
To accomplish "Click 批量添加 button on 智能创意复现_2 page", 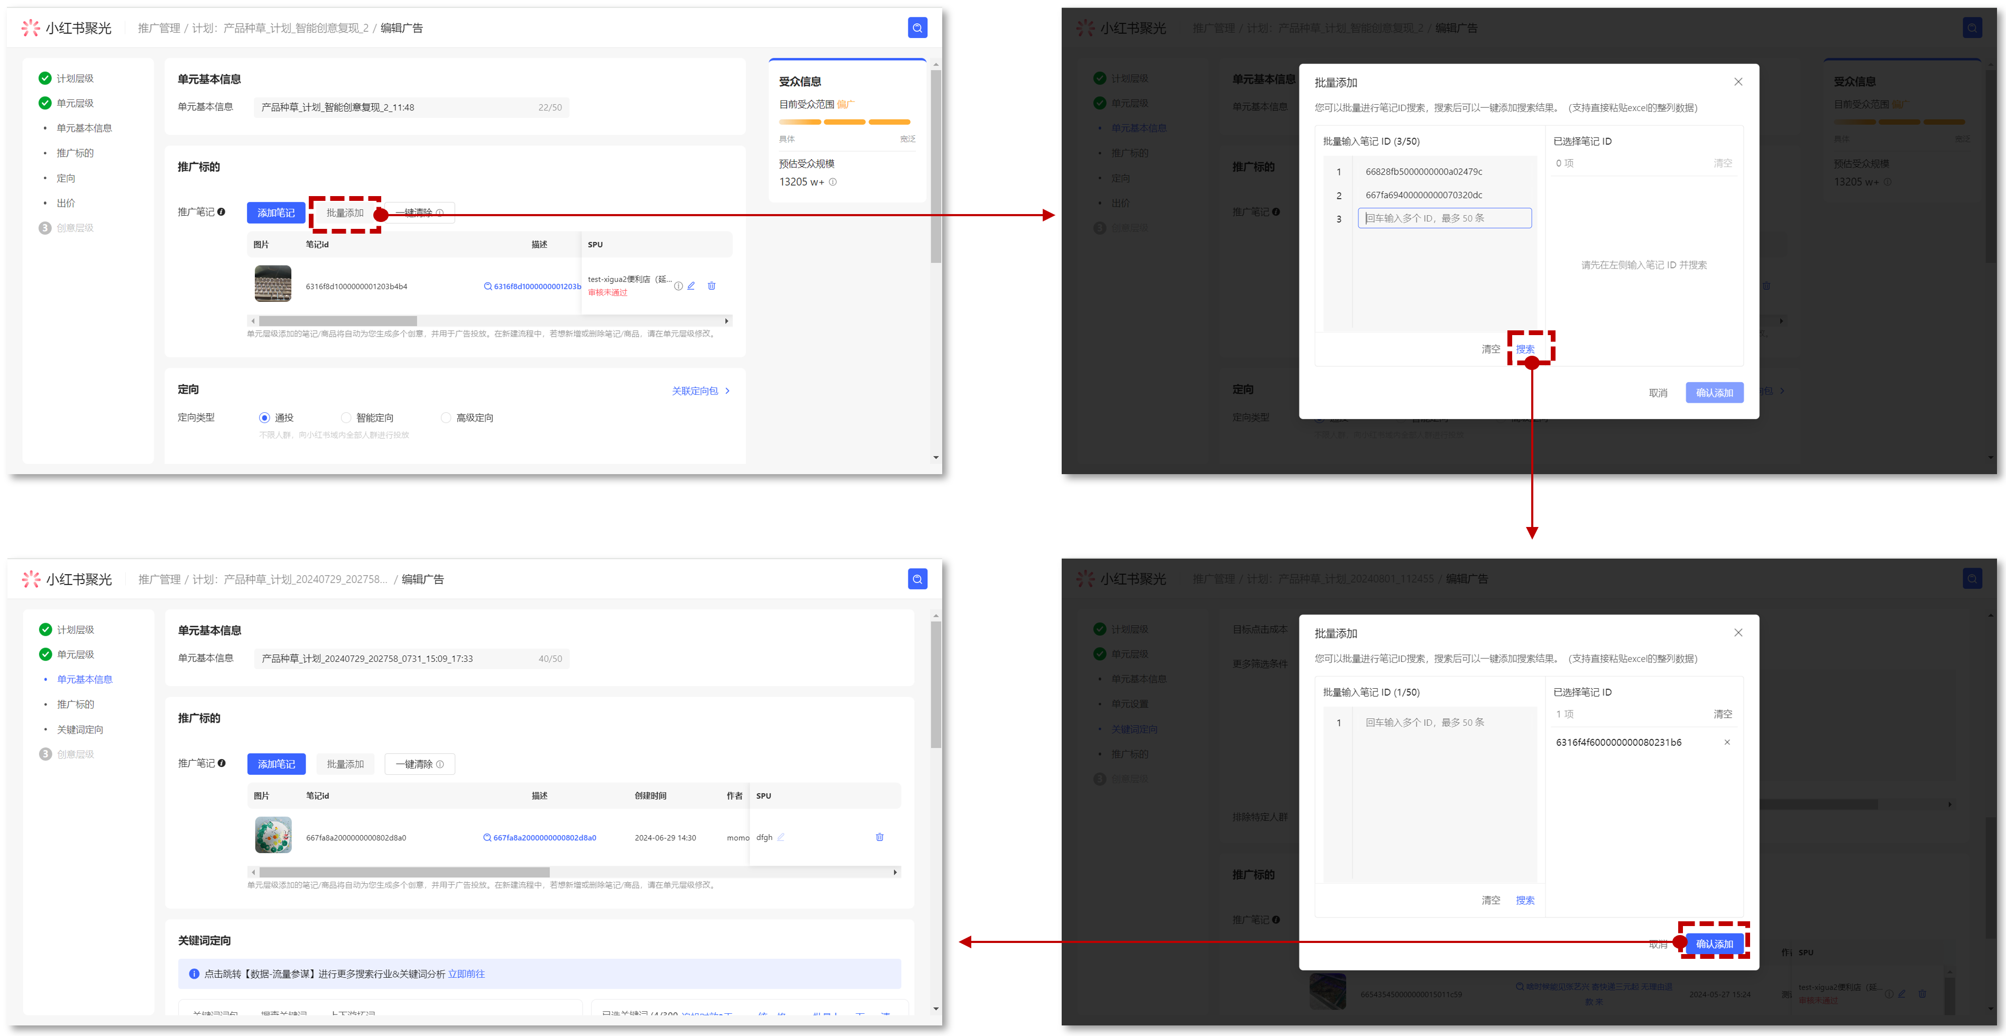I will 345,212.
